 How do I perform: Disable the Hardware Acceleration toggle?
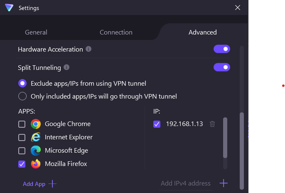tap(222, 49)
